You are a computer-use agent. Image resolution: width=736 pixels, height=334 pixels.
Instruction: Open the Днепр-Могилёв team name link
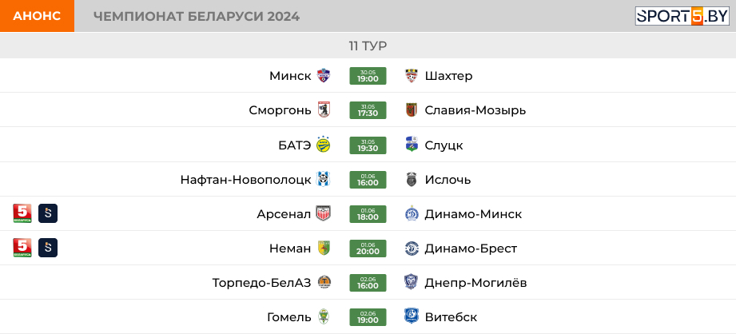click(x=476, y=283)
